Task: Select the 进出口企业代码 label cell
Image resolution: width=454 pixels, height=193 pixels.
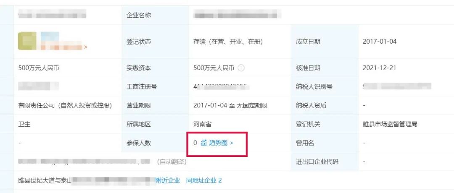Action: pyautogui.click(x=325, y=162)
